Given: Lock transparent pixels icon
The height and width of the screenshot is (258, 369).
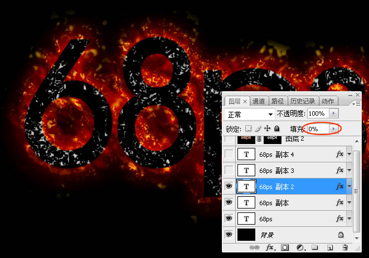Looking at the screenshot, I should click(x=248, y=128).
